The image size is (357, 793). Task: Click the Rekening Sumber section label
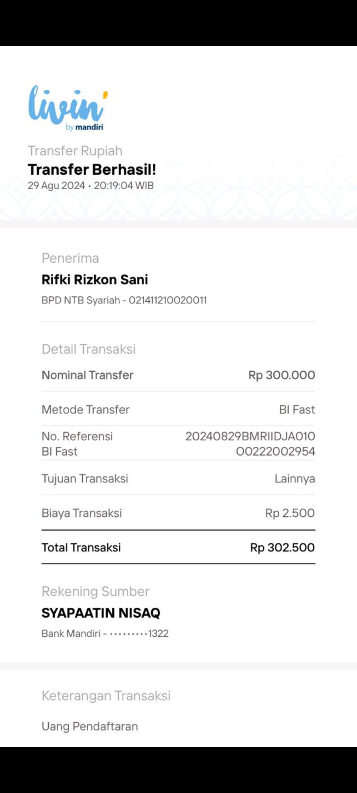[x=96, y=591]
